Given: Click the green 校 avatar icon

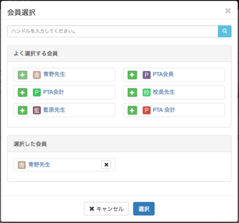Looking at the screenshot, I should 146,93.
